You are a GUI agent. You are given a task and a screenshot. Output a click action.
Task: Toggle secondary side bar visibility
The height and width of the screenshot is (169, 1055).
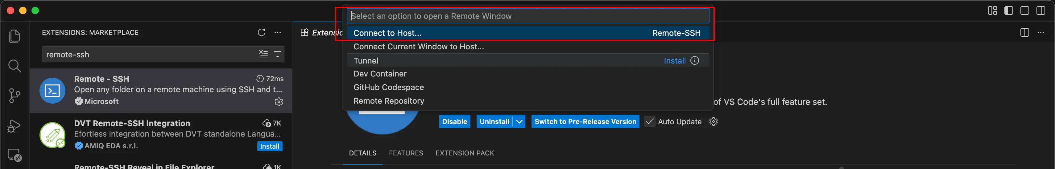pyautogui.click(x=1040, y=10)
